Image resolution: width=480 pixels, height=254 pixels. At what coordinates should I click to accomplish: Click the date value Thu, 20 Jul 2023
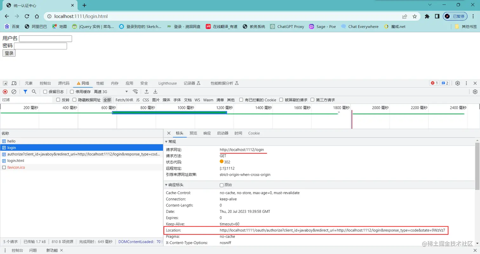click(x=245, y=212)
